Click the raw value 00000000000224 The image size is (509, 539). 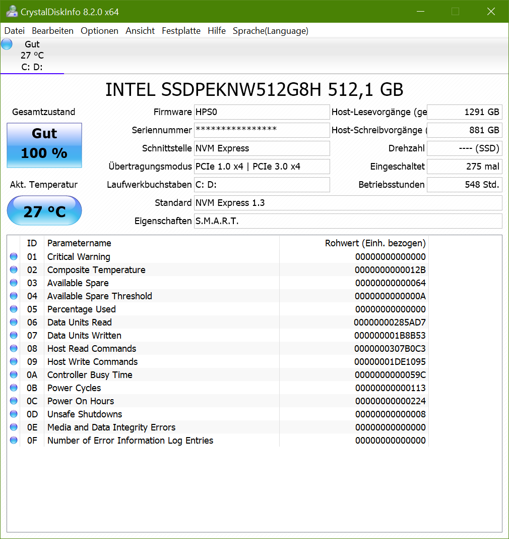(x=391, y=401)
